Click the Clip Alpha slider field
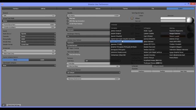Viewport: 196px width, 110px height. coord(93,16)
